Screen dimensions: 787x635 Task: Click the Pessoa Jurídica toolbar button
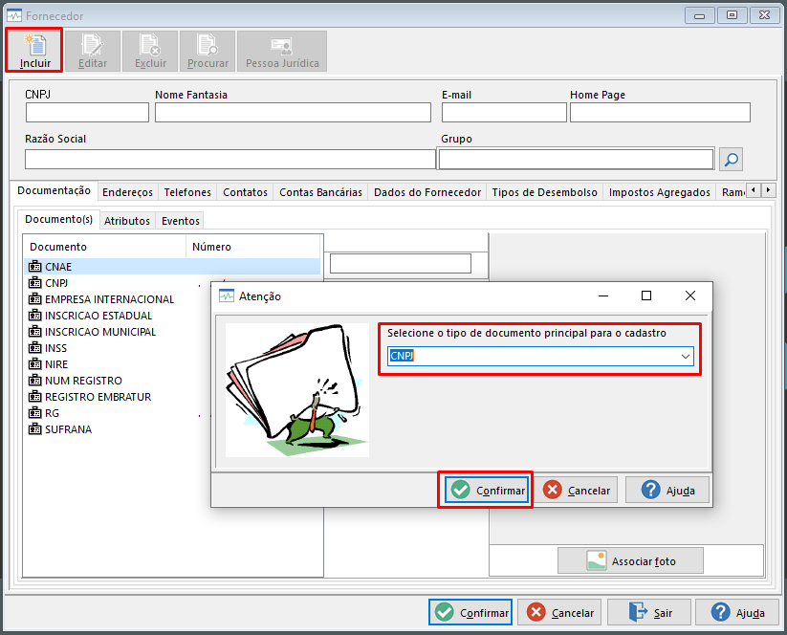282,51
